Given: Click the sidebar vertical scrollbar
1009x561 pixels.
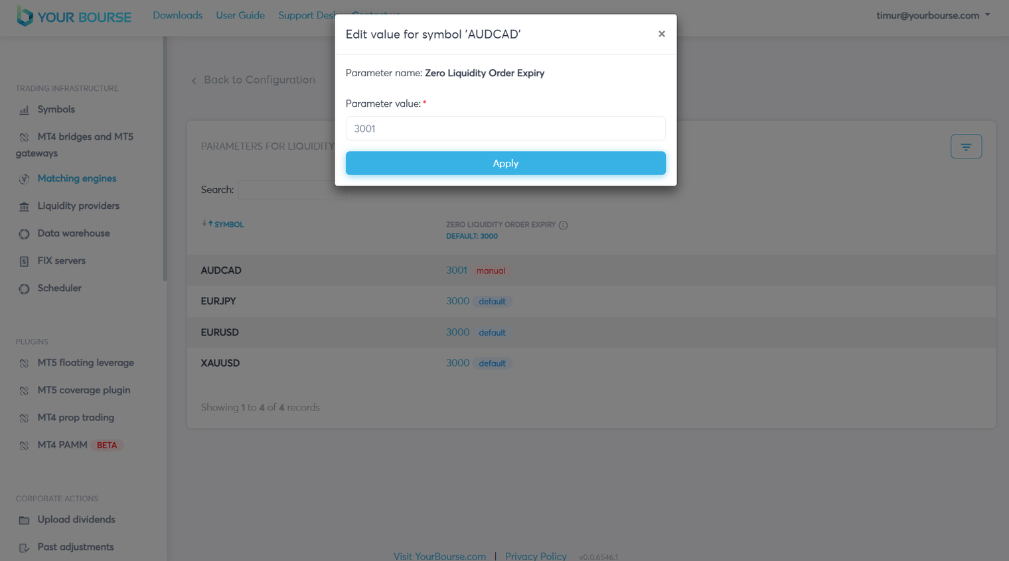Looking at the screenshot, I should [x=165, y=159].
